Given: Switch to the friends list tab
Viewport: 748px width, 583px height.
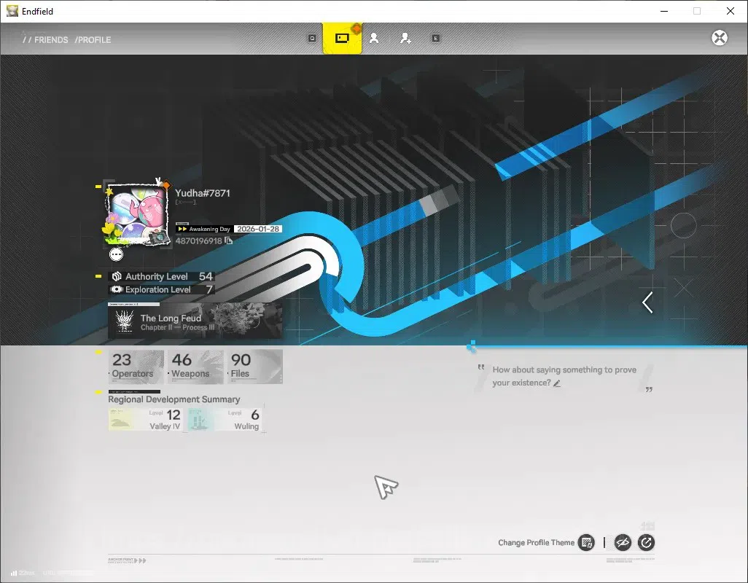Looking at the screenshot, I should (374, 38).
